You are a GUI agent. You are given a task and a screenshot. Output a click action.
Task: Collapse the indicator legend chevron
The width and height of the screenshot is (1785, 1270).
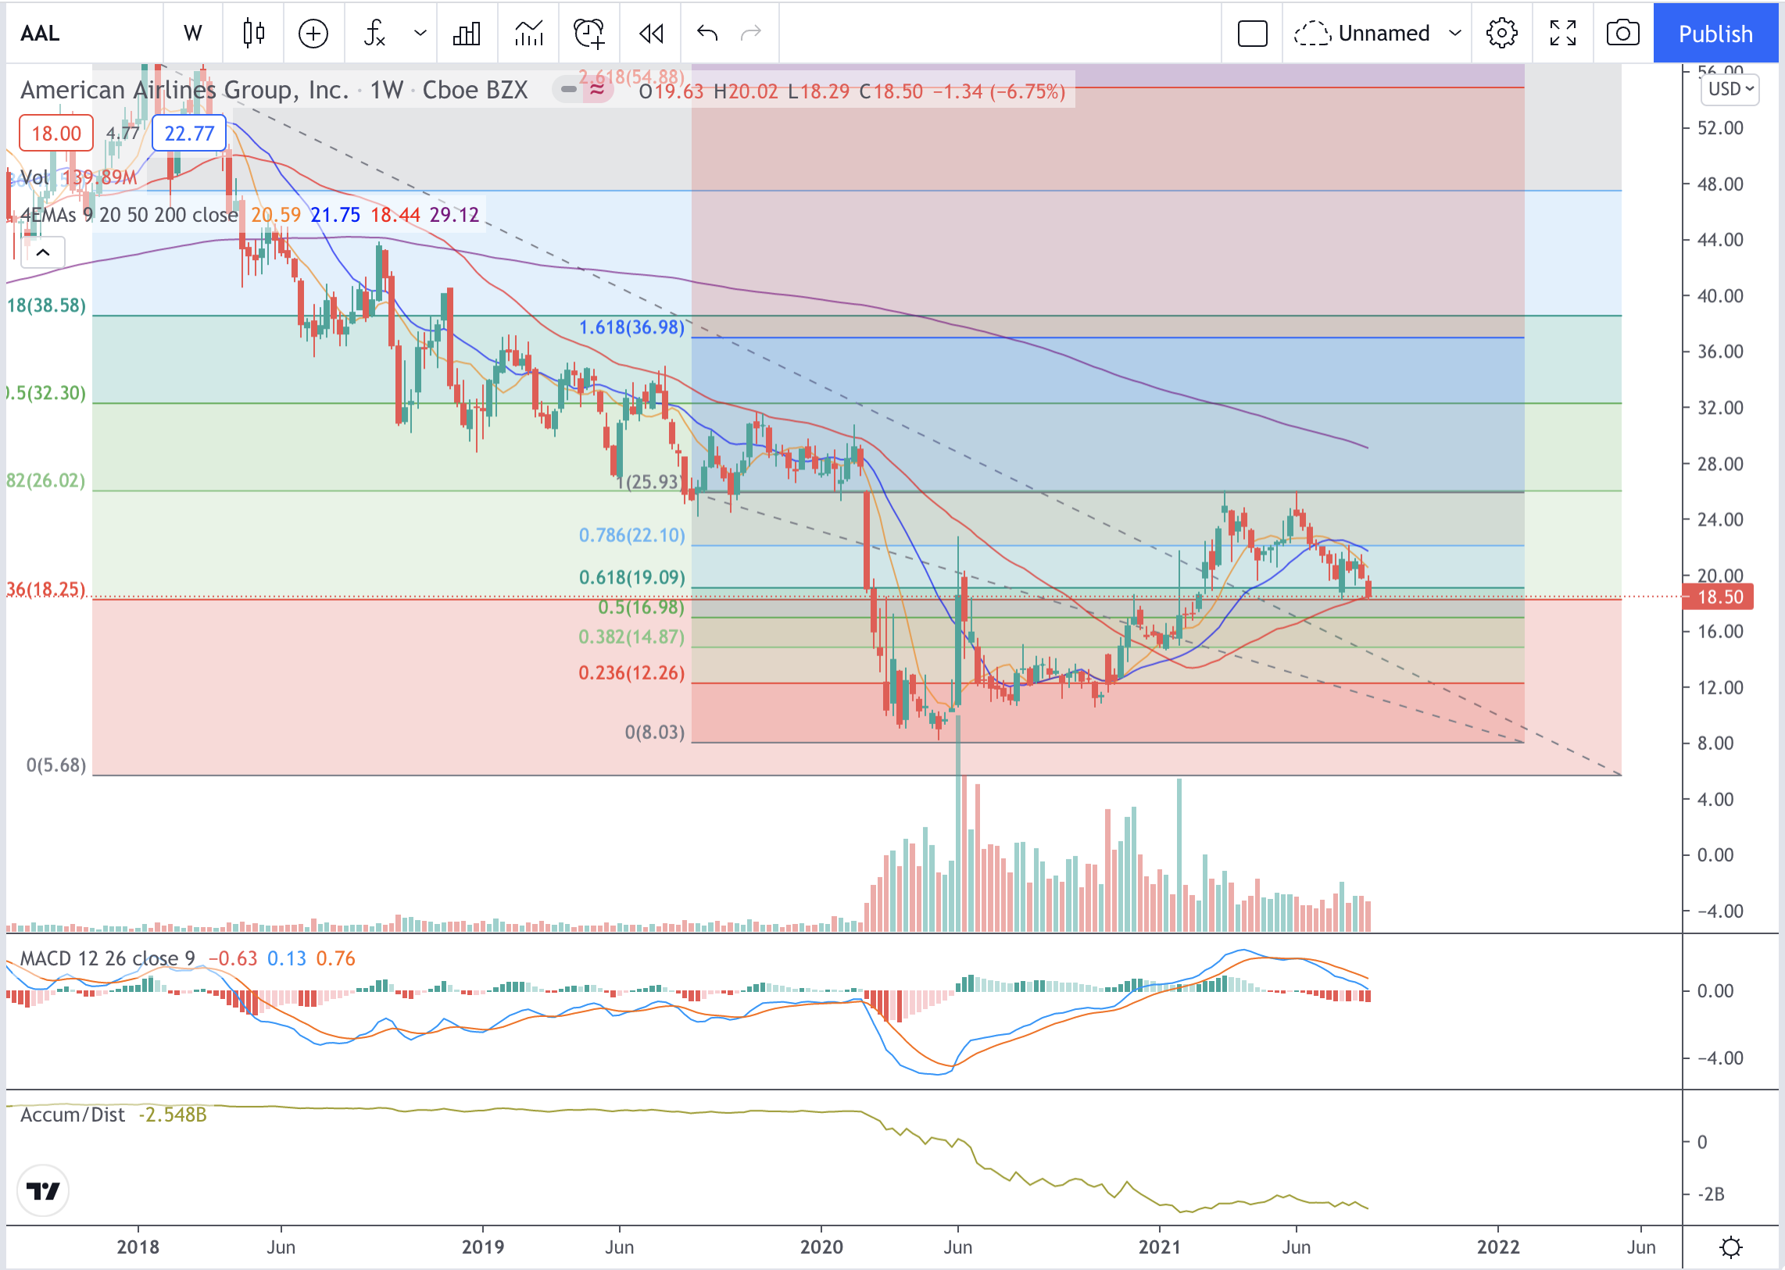coord(43,252)
